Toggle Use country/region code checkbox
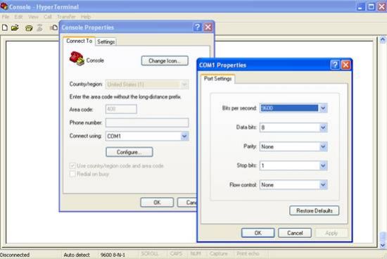387x259 pixels. point(72,165)
